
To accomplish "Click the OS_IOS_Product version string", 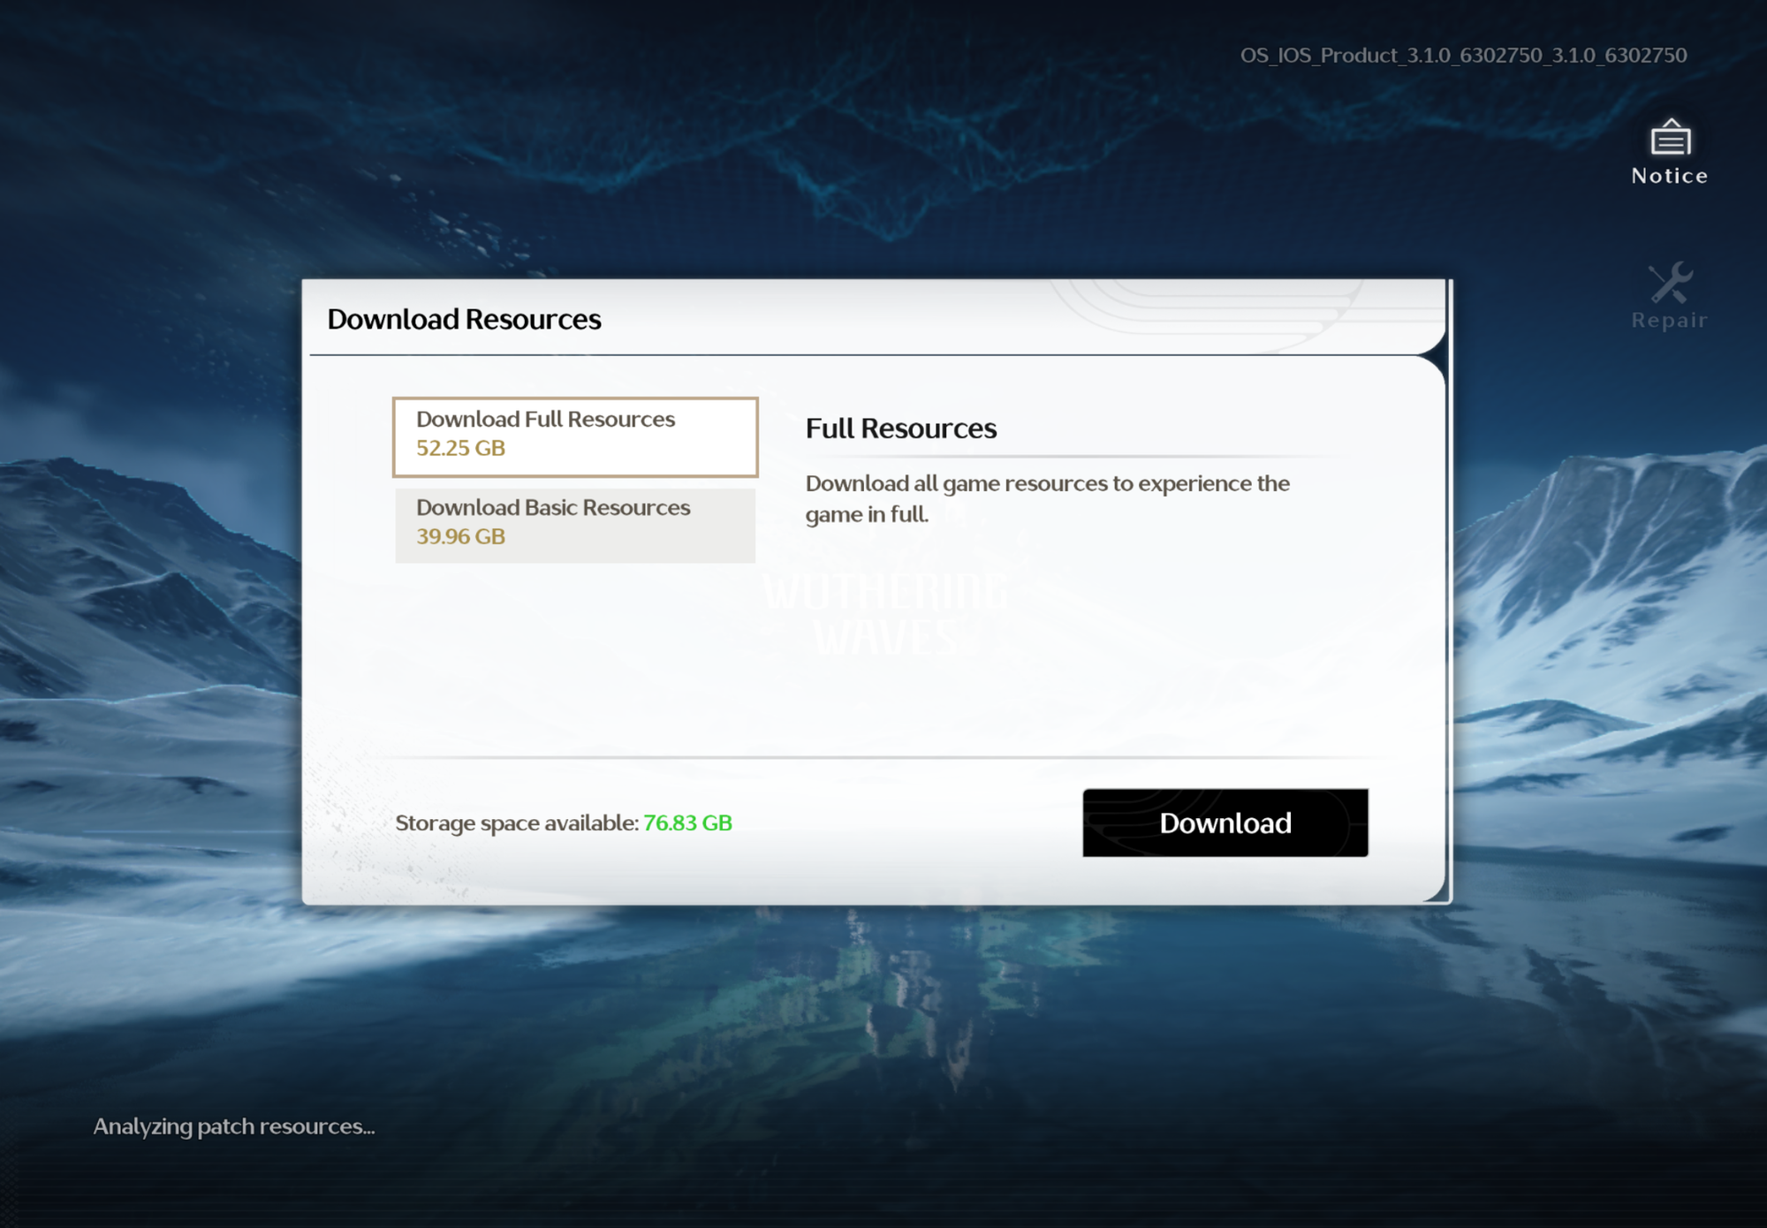I will coord(1463,56).
